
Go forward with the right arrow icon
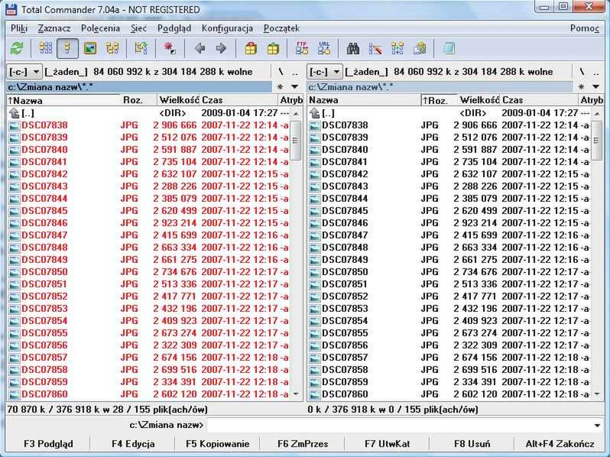pyautogui.click(x=221, y=49)
